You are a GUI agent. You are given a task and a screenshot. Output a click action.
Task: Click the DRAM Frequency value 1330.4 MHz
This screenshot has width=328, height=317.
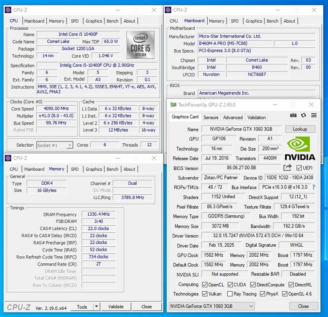[98, 214]
